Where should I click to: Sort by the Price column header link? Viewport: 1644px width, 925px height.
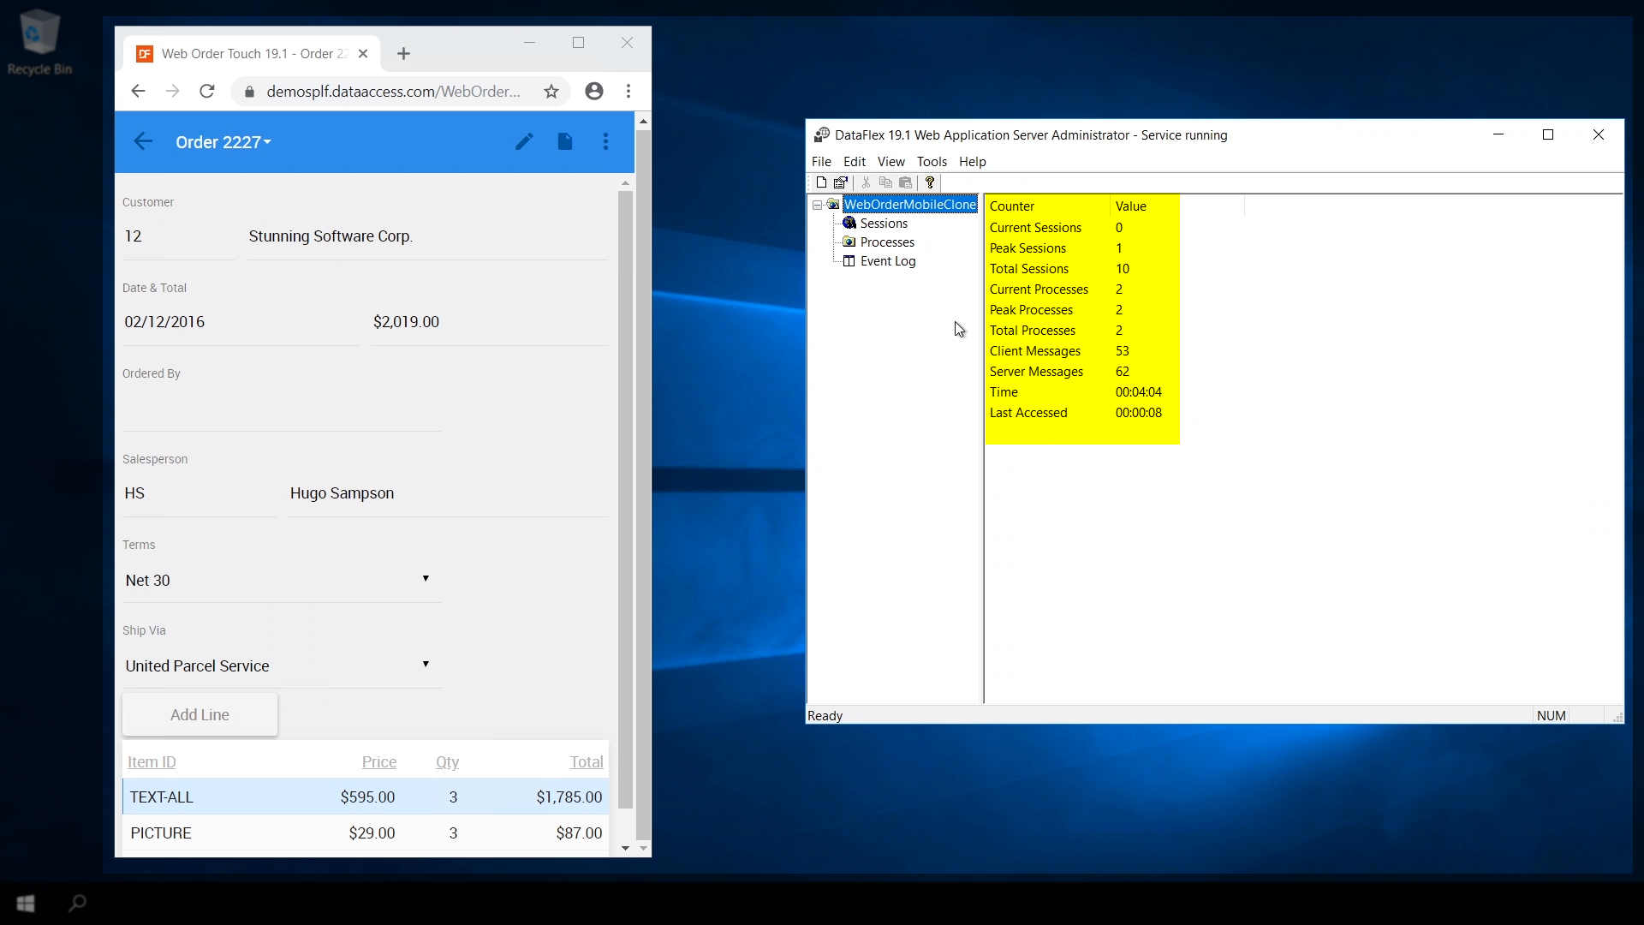pos(378,761)
